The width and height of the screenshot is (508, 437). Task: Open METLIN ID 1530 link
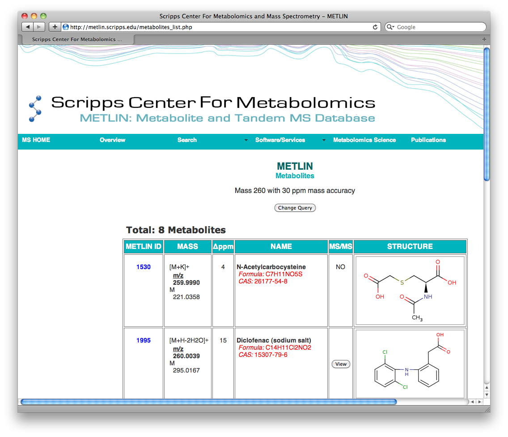coord(143,267)
